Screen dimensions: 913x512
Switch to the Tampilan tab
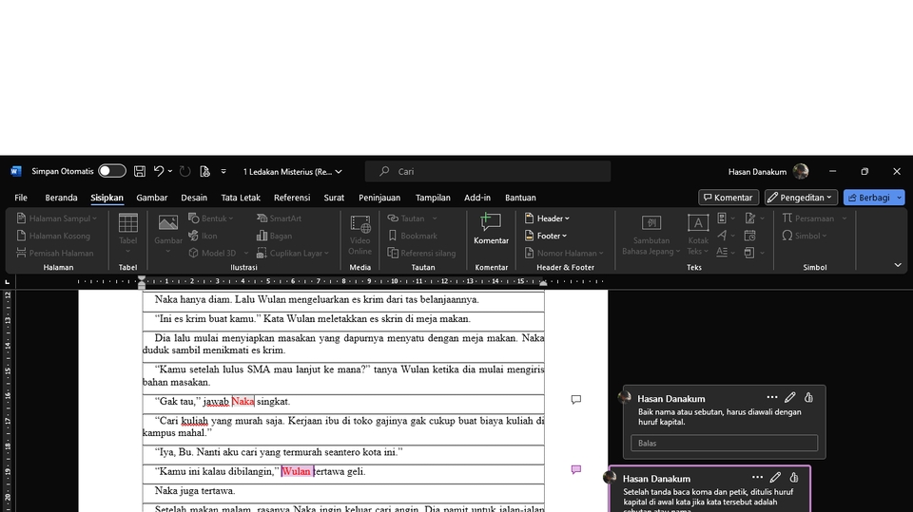coord(433,198)
